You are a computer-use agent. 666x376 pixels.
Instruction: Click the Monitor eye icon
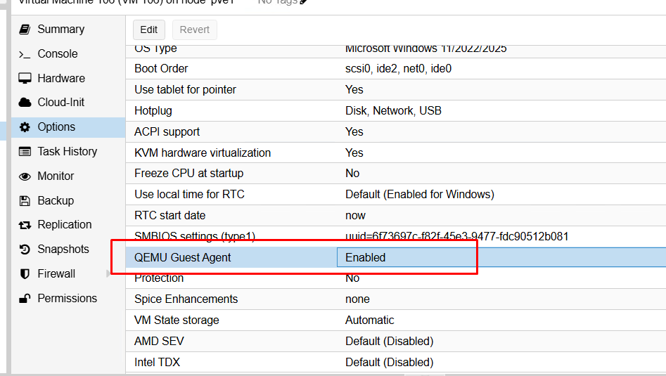click(25, 176)
